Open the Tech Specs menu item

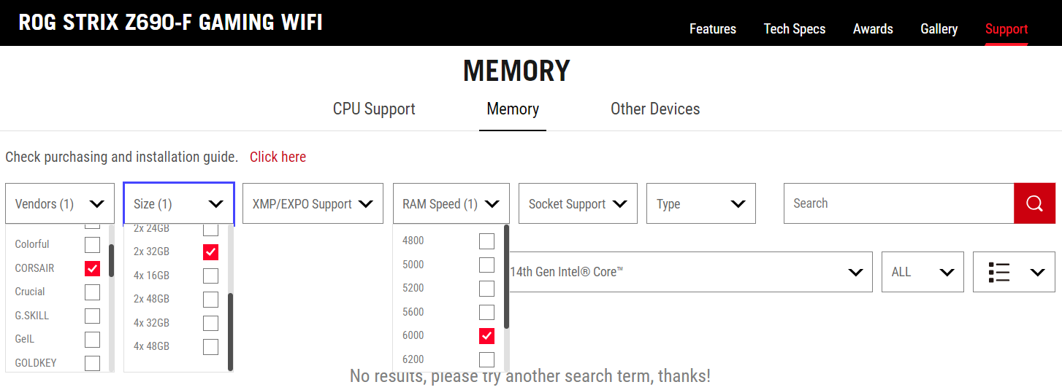coord(795,29)
